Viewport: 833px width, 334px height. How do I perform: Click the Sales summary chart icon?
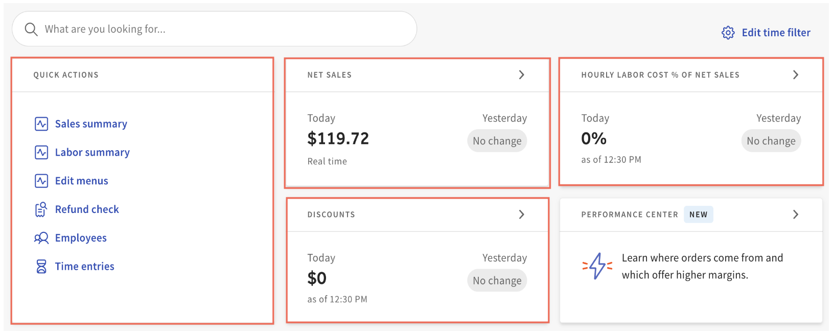[41, 124]
